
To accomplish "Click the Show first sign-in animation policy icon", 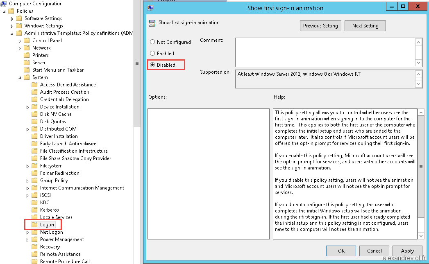I will click(152, 23).
